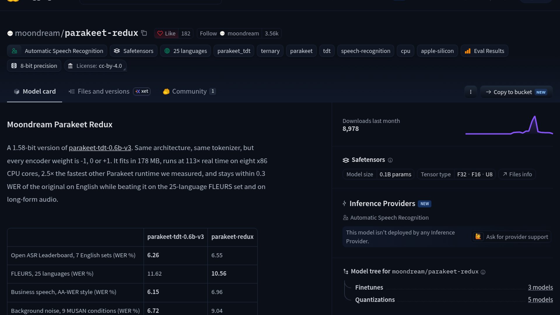Open Files info for Safetensors
Screen dimensions: 560x315
pyautogui.click(x=517, y=174)
